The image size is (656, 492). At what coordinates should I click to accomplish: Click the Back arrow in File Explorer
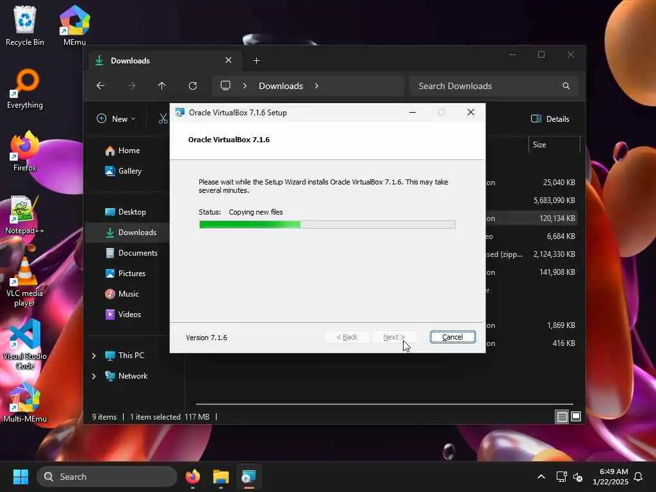[x=101, y=86]
